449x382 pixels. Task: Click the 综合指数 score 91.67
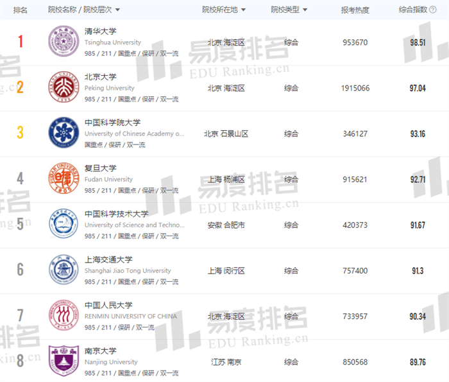click(x=418, y=225)
